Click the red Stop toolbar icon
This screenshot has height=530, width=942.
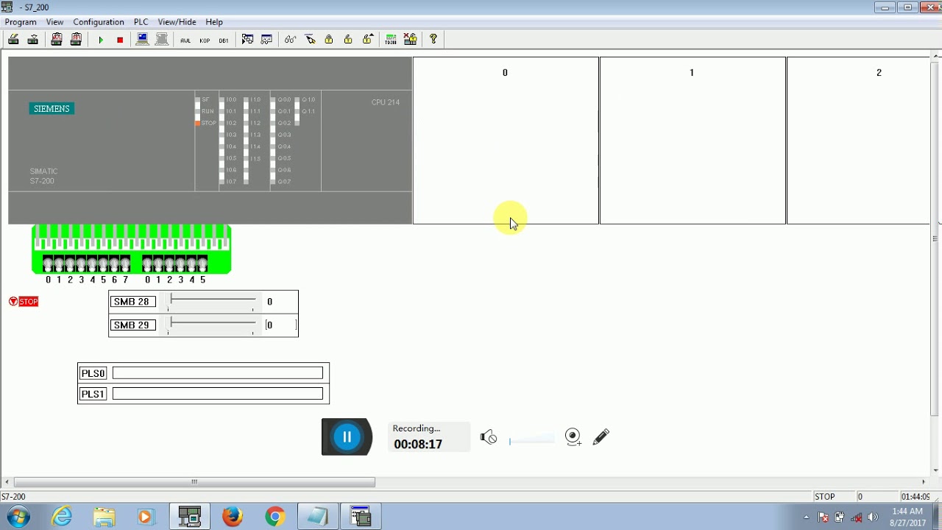(120, 40)
